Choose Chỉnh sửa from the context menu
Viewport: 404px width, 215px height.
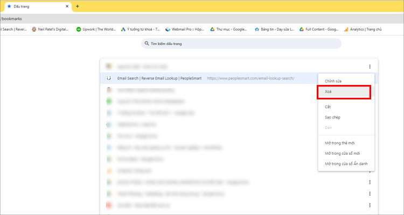346,81
